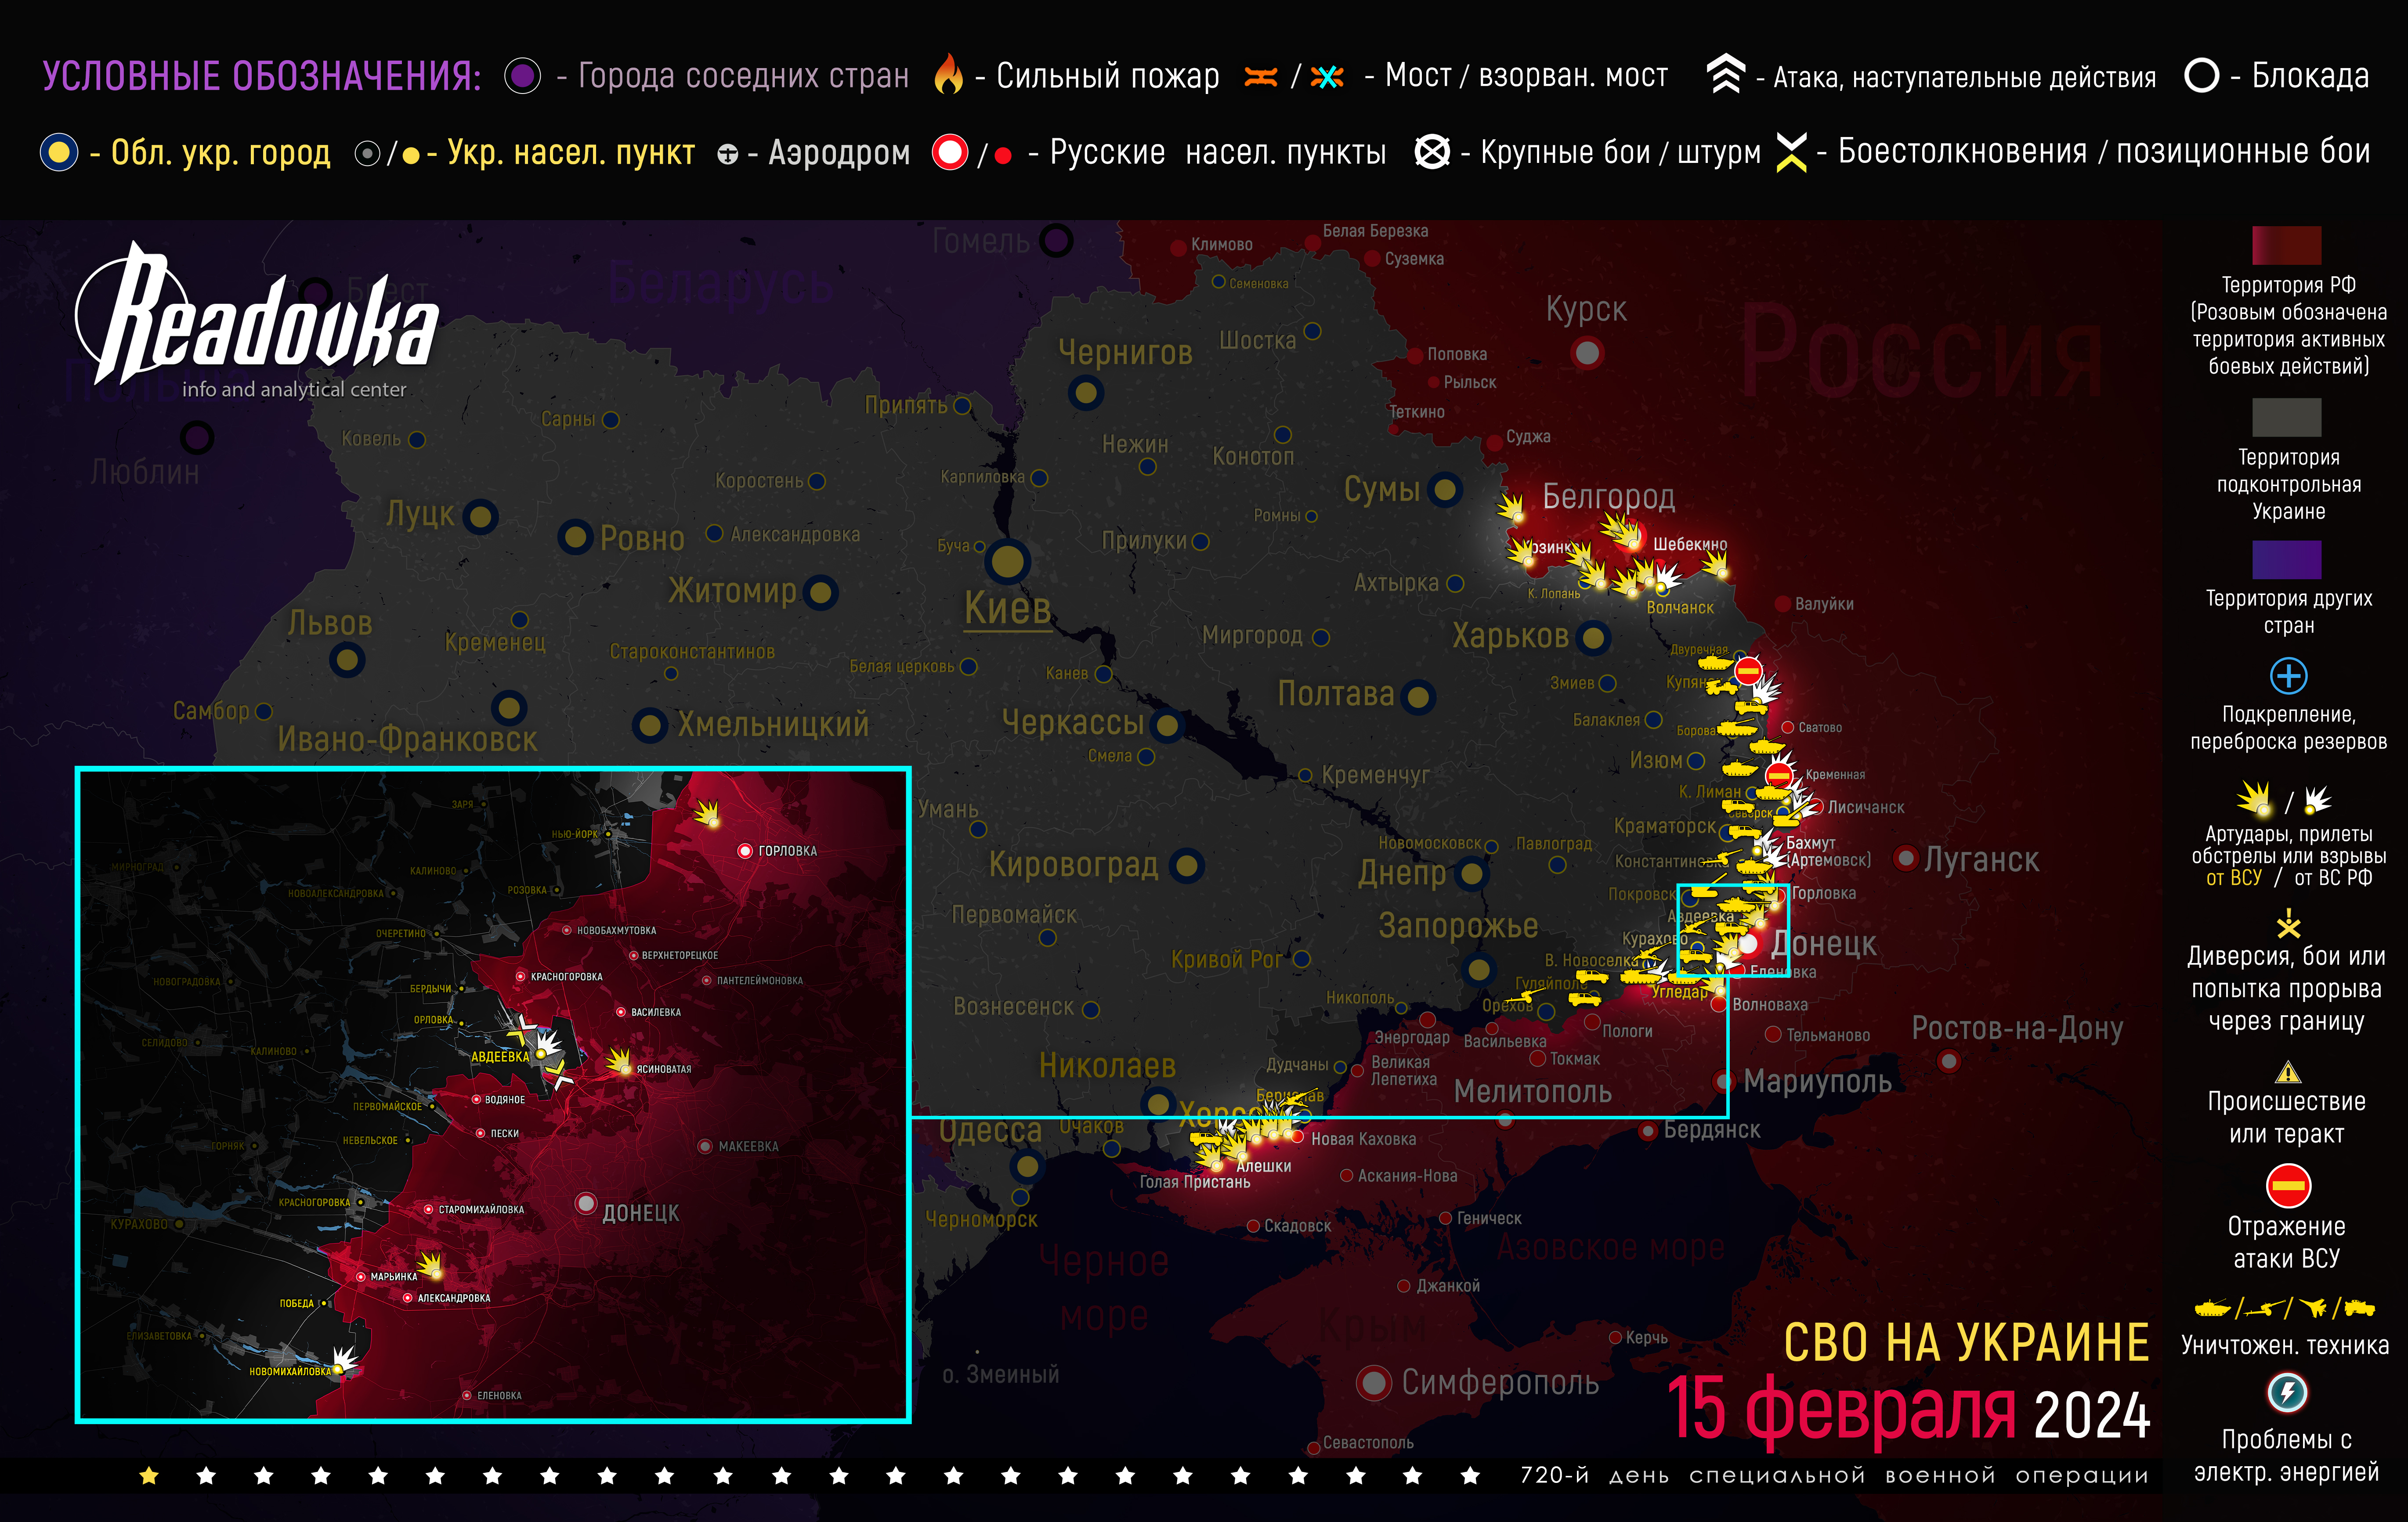Viewport: 2408px width, 1522px height.
Task: Click the Киев city marker
Action: pyautogui.click(x=1008, y=562)
